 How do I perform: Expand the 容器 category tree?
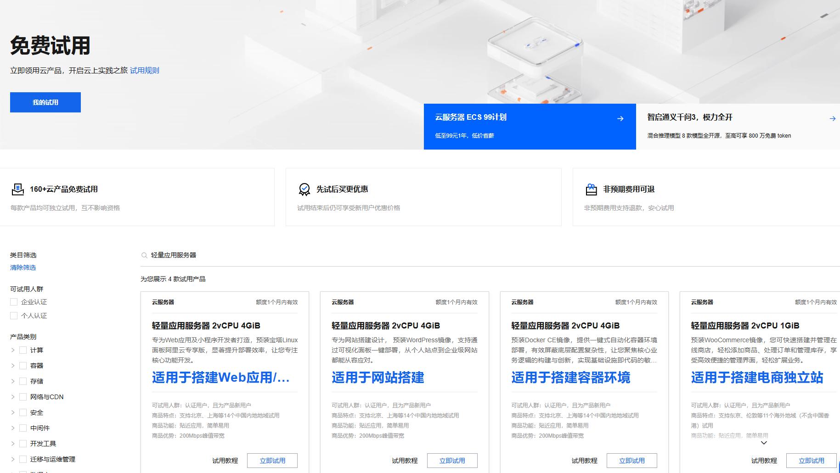click(x=12, y=365)
